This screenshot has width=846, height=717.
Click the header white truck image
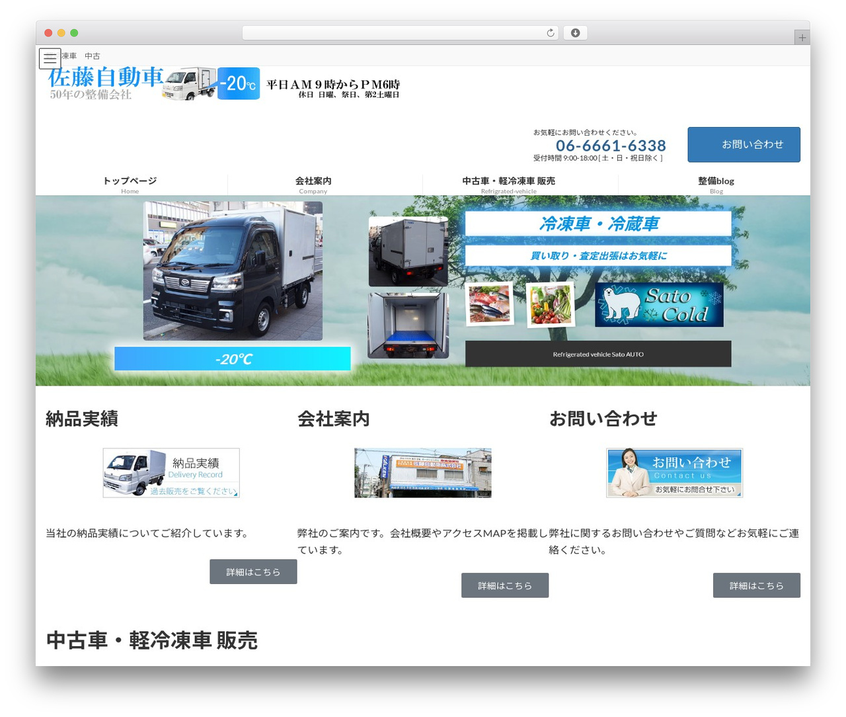click(x=190, y=84)
